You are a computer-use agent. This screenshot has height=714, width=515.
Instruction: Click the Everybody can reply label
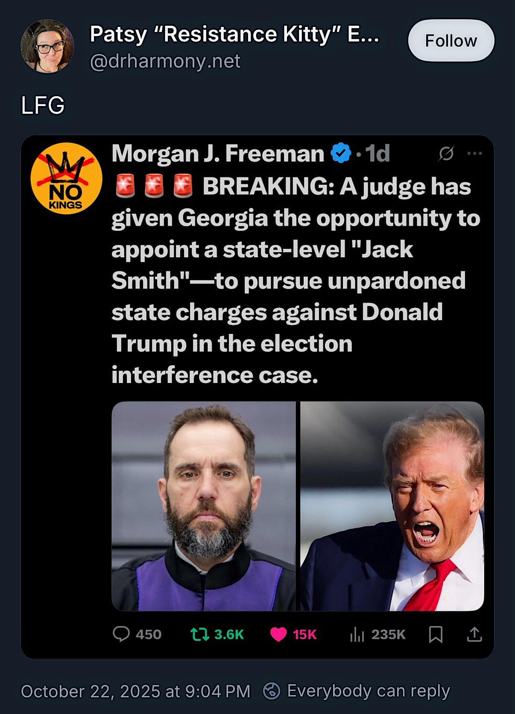click(369, 690)
